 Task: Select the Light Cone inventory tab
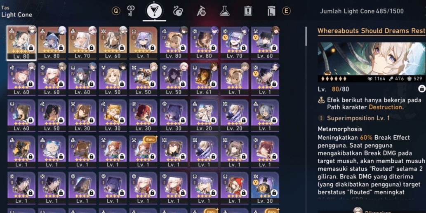[154, 11]
